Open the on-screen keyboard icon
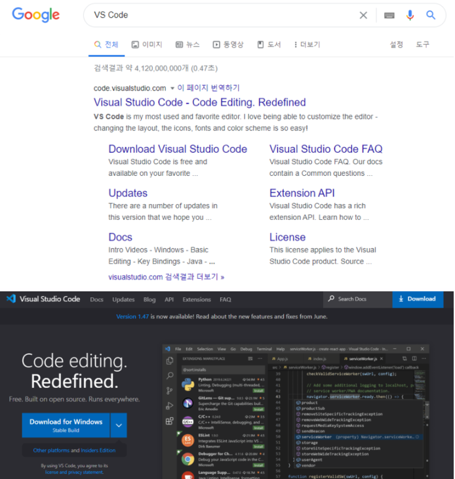Image resolution: width=455 pixels, height=479 pixels. (x=389, y=15)
